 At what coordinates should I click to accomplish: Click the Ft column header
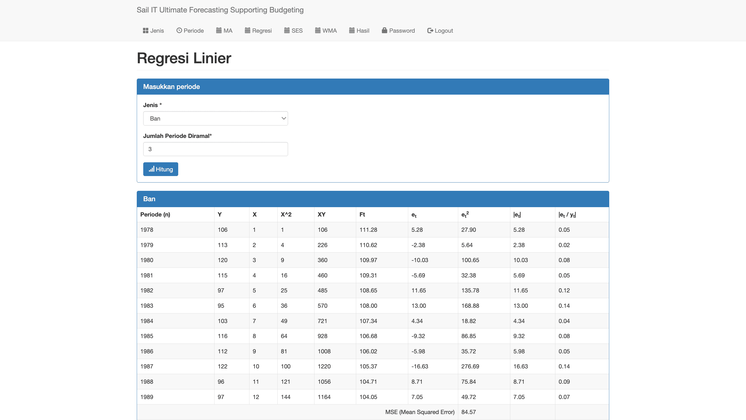coord(362,214)
